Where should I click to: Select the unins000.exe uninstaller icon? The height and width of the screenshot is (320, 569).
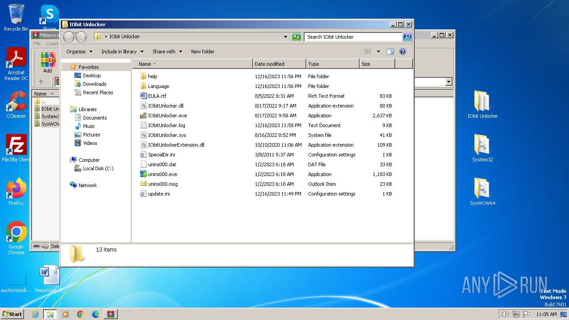(x=143, y=174)
